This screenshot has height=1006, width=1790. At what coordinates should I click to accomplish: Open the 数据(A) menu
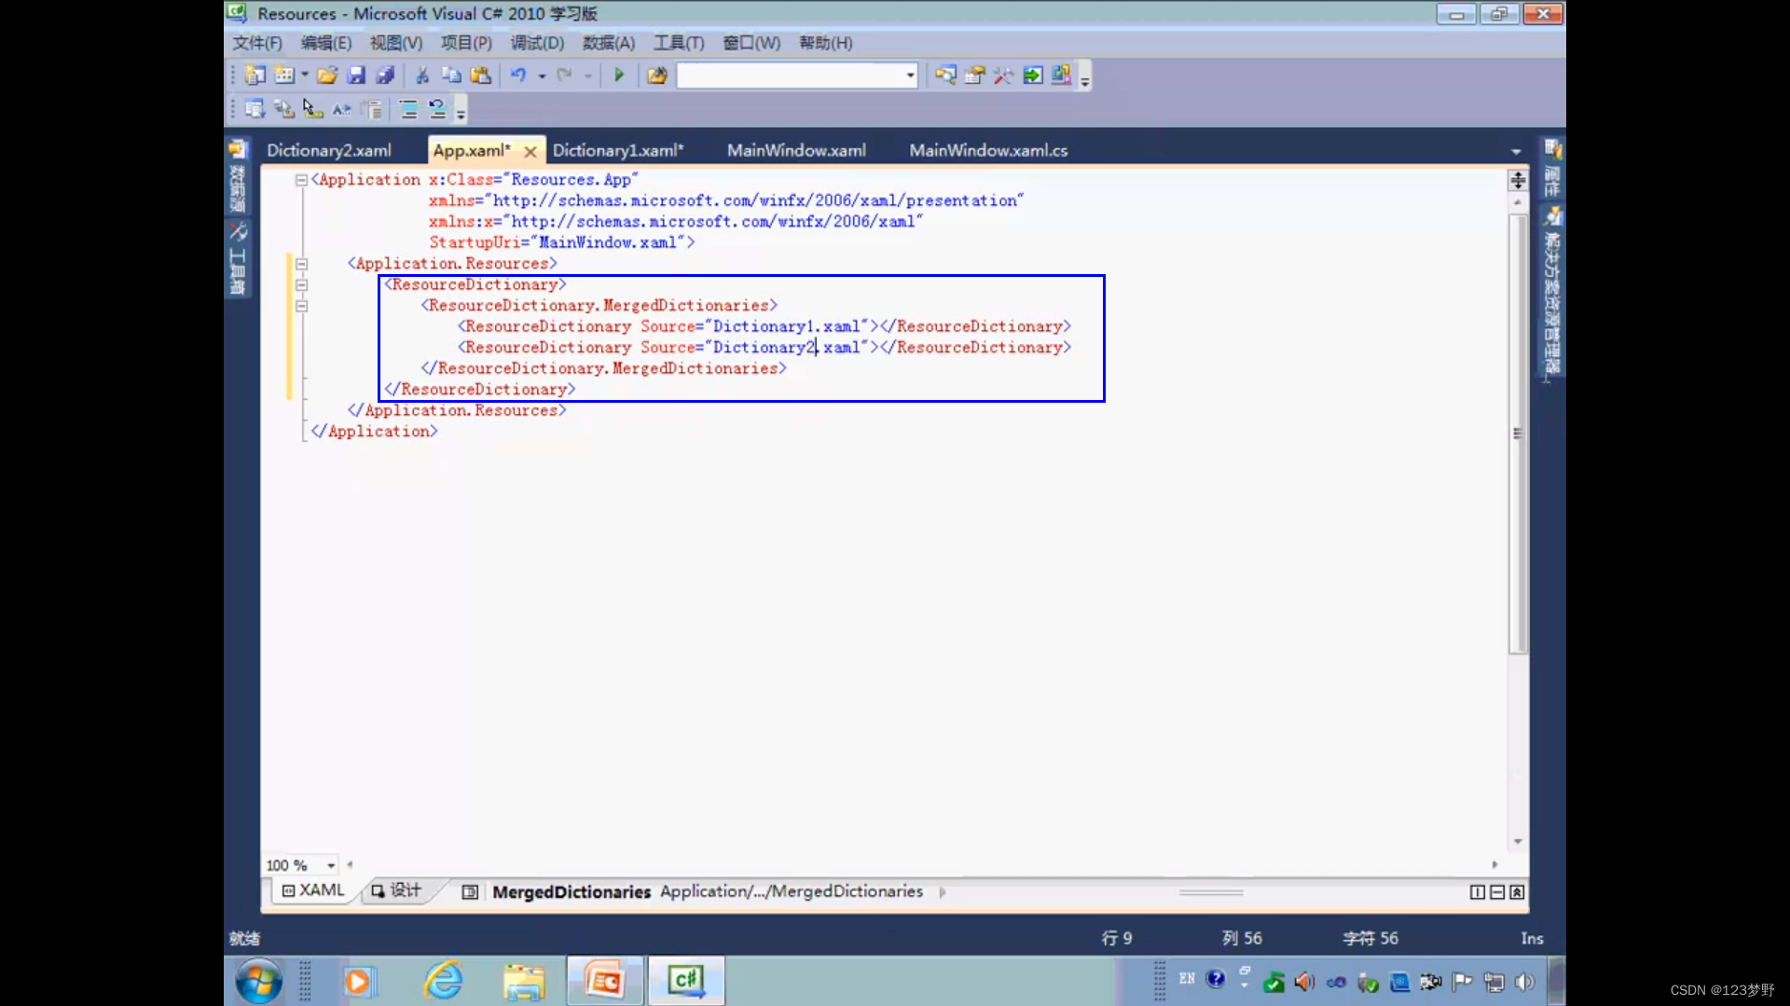click(609, 43)
